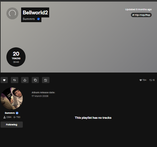The image size is (157, 147).
Task: Click the 'This playlist has no tracks' message
Action: coord(93,118)
